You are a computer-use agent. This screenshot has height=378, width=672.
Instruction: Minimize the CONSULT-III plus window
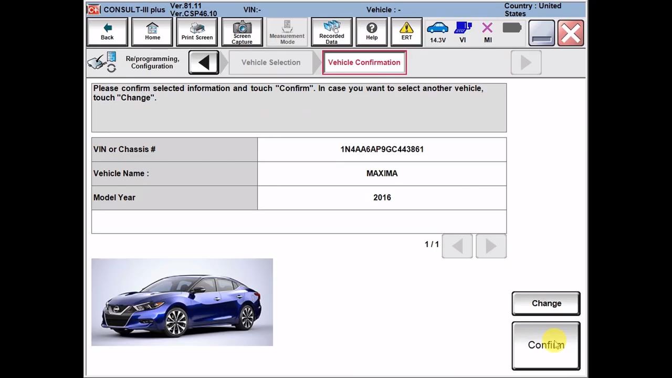click(541, 33)
